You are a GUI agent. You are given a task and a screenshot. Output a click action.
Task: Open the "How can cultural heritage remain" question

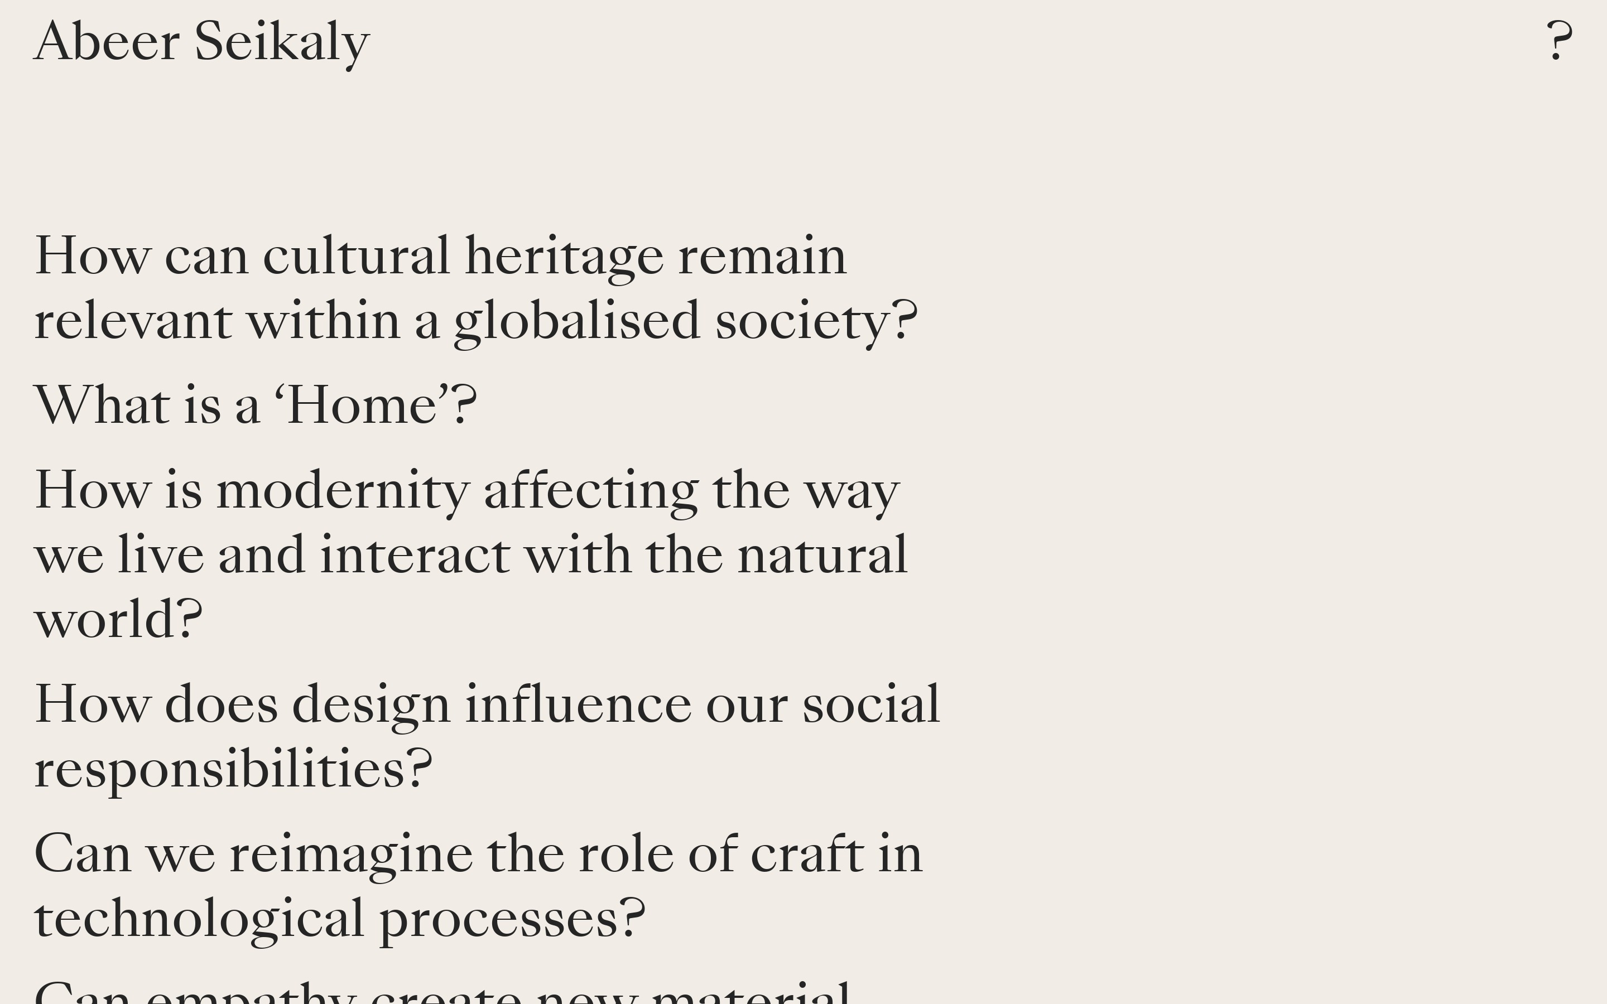(x=440, y=257)
